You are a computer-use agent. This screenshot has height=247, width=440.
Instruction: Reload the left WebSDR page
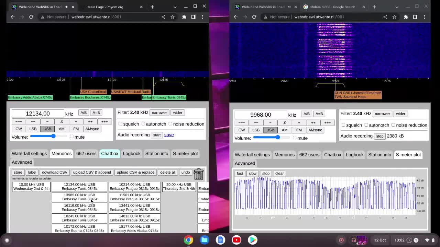tap(31, 17)
